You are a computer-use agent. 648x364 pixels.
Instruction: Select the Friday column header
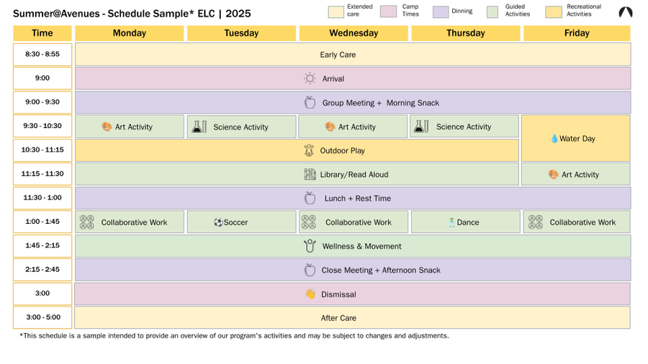[x=577, y=33]
